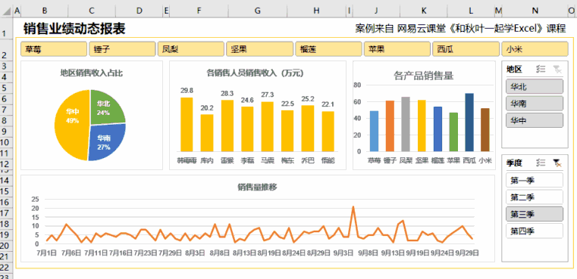Click the sales line peak near 9月3日
The width and height of the screenshot is (577, 279).
click(353, 206)
